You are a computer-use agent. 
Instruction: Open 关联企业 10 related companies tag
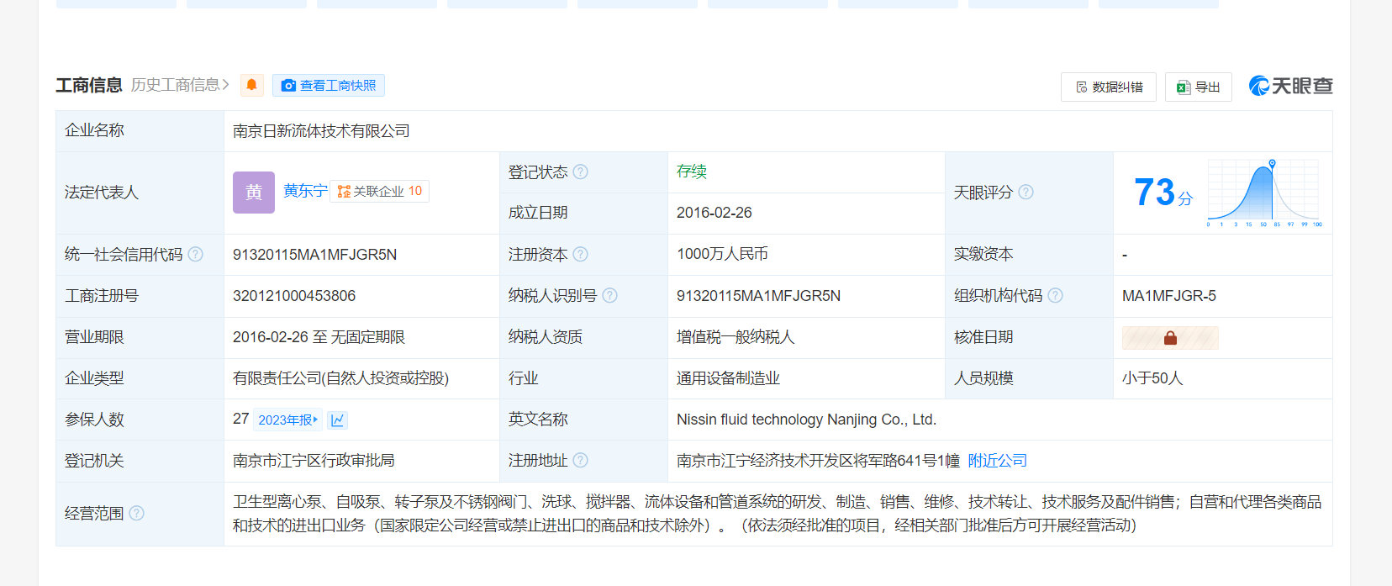380,191
